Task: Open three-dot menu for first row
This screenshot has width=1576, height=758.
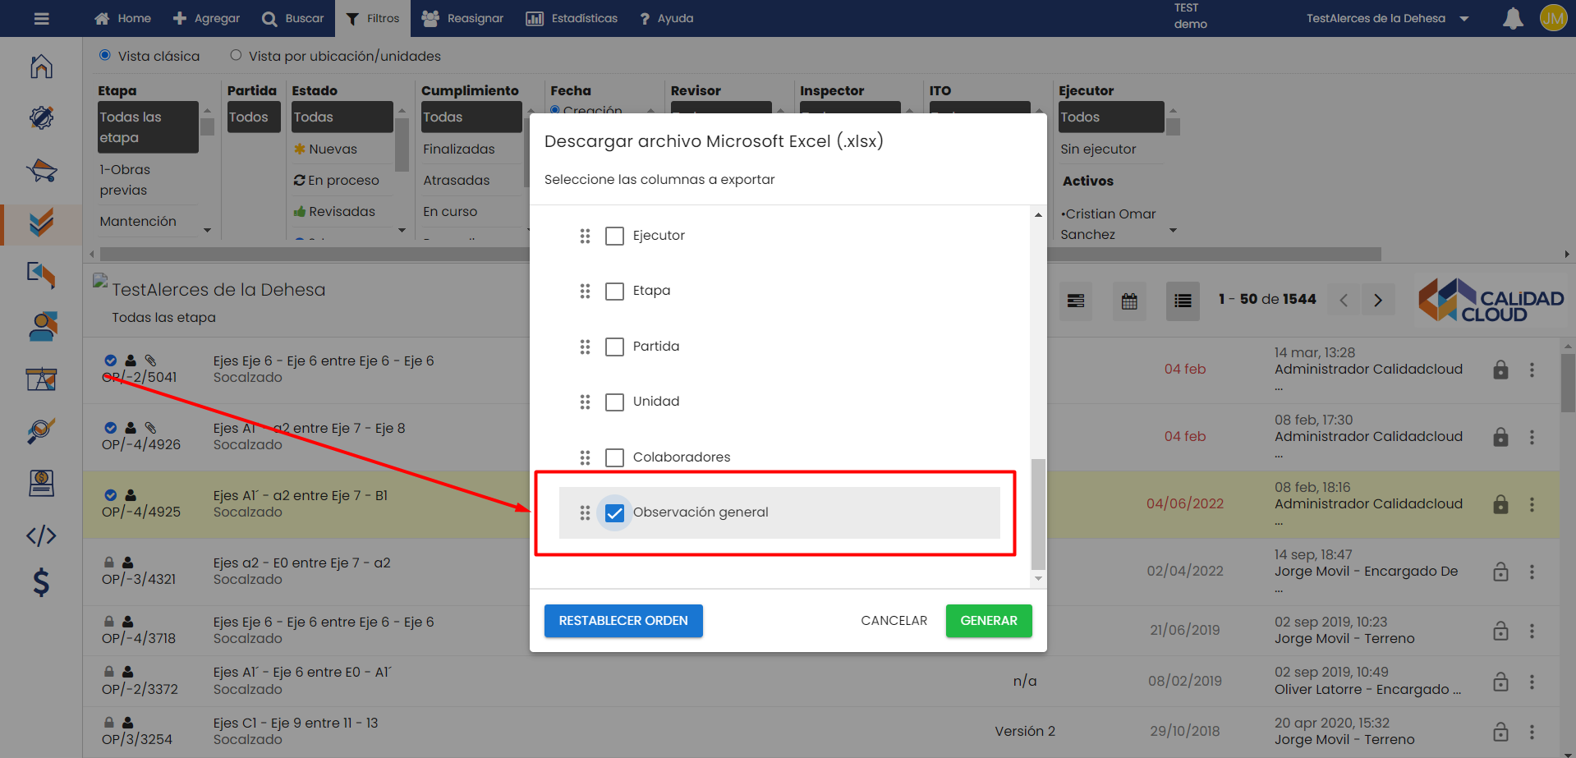Action: pyautogui.click(x=1532, y=370)
